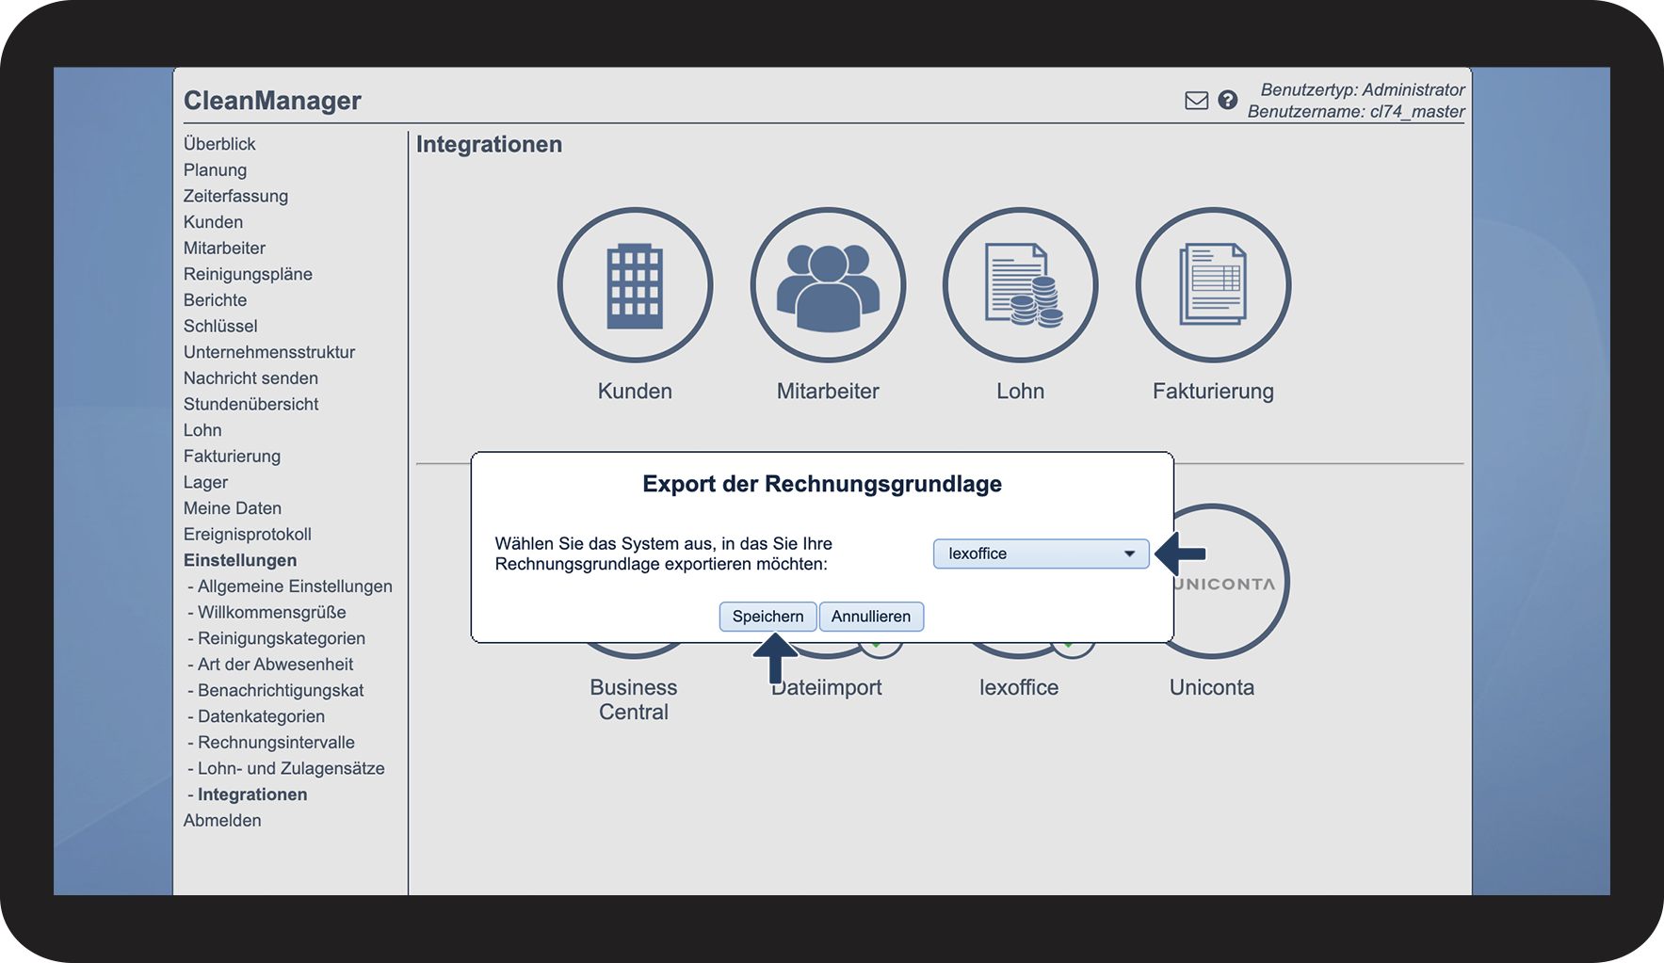Click the Export der Rechnungsgrundlage dialog title
The height and width of the screenshot is (963, 1664).
point(822,484)
